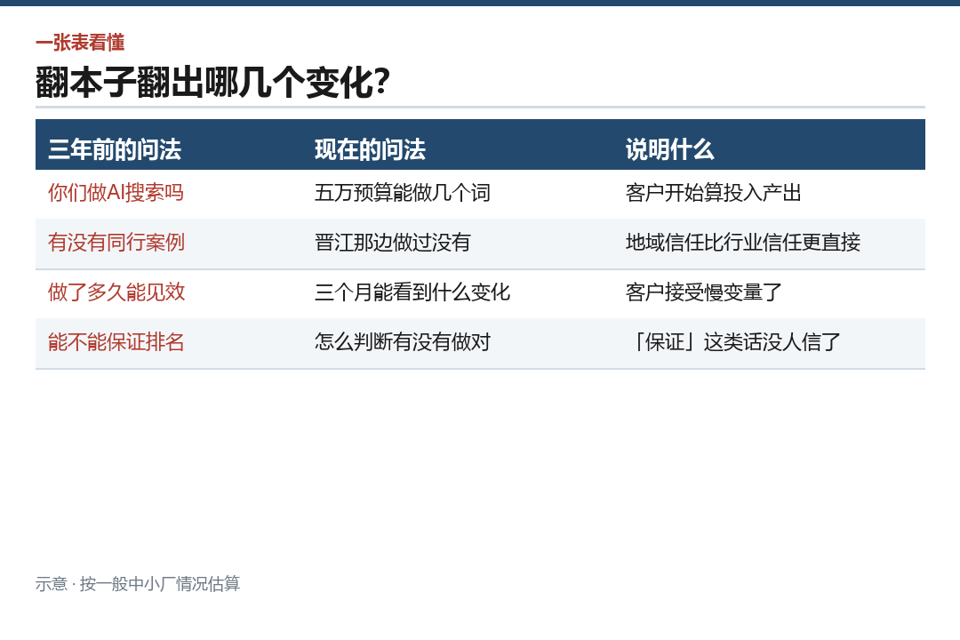The image size is (960, 640).
Task: Click the red subtitle 一张表看懂
Action: point(80,43)
